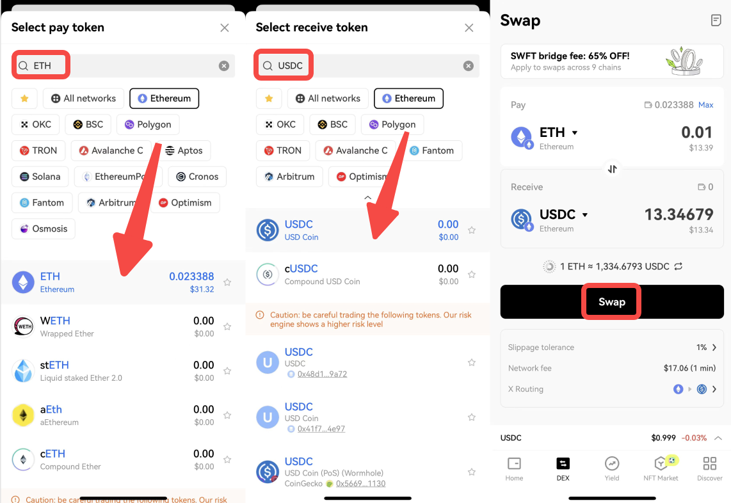731x503 pixels.
Task: Close the Select pay token panel
Action: pos(225,28)
